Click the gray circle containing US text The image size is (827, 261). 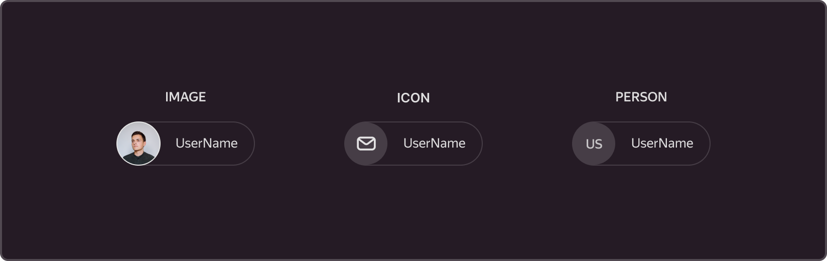tap(594, 144)
